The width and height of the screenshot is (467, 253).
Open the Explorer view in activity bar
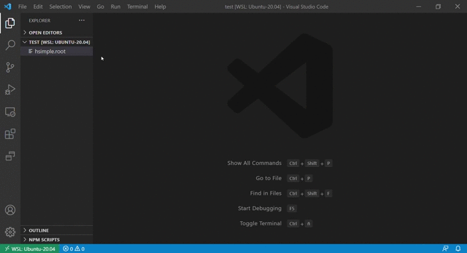[10, 23]
